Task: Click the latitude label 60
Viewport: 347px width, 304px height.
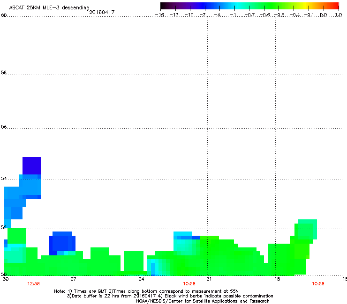Action: coord(4,15)
